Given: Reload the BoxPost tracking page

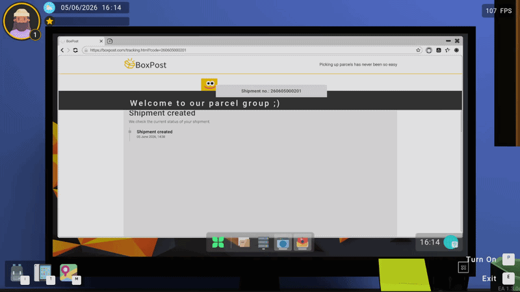Looking at the screenshot, I should (x=75, y=51).
